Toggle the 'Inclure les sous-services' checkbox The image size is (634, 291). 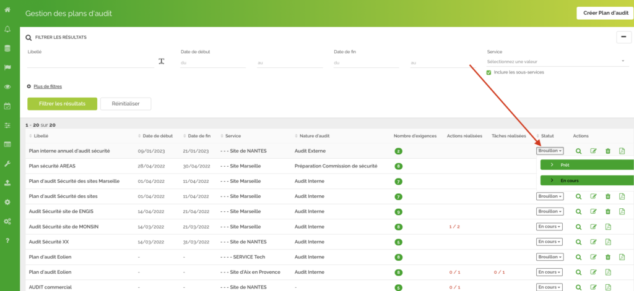(x=489, y=72)
